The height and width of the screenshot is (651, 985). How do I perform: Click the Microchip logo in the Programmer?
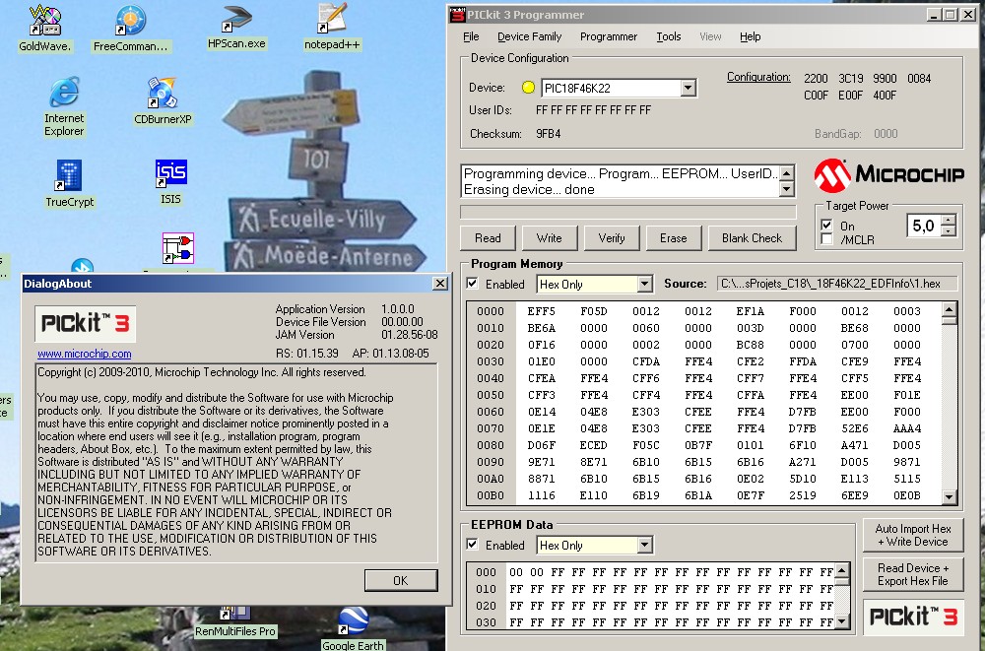click(x=888, y=174)
